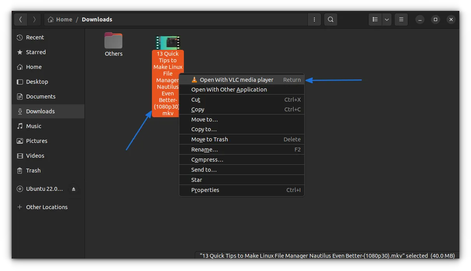The width and height of the screenshot is (471, 271).
Task: Click the forward navigation arrow
Action: tap(34, 19)
